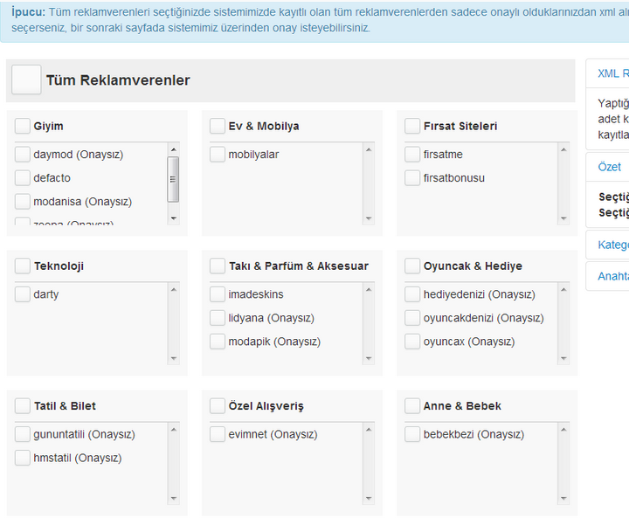Enable the modapik (Onaysız) checkbox
The width and height of the screenshot is (629, 518).
pyautogui.click(x=218, y=342)
